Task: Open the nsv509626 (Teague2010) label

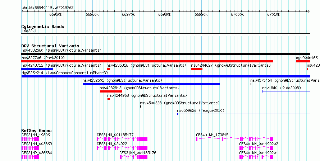Action: [201, 110]
